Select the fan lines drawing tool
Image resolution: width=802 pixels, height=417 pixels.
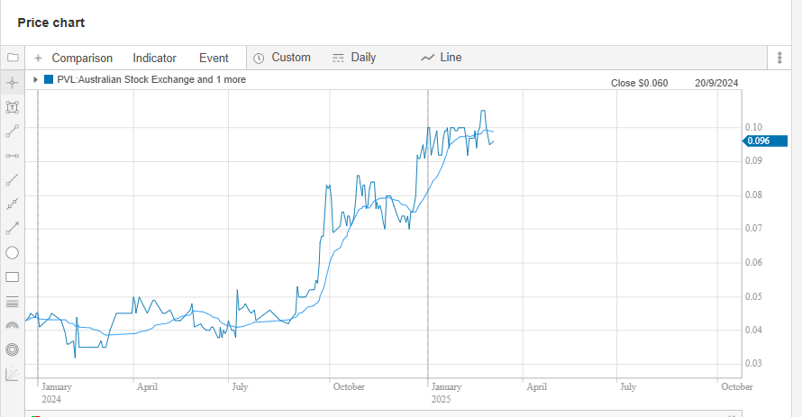coord(13,374)
